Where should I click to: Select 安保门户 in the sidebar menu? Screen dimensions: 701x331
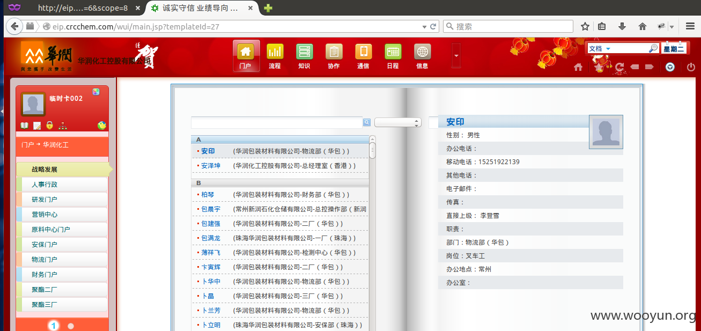[x=62, y=245]
